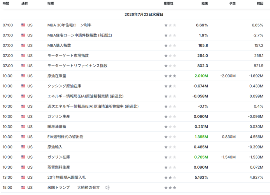Click the US flag in 蒸留燃料生産 row
Image resolution: width=270 pixels, height=195 pixels.
[23, 167]
